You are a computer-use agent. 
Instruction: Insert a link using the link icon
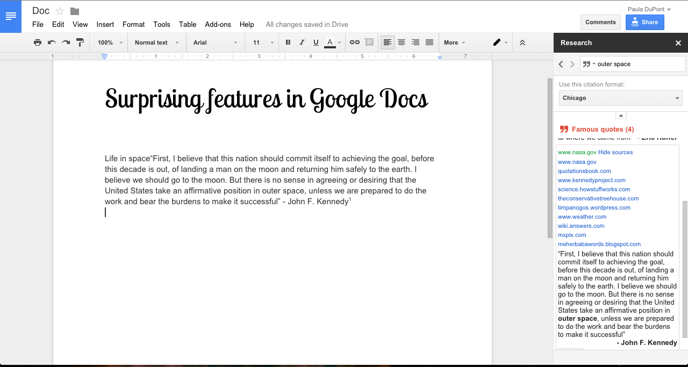(x=355, y=42)
